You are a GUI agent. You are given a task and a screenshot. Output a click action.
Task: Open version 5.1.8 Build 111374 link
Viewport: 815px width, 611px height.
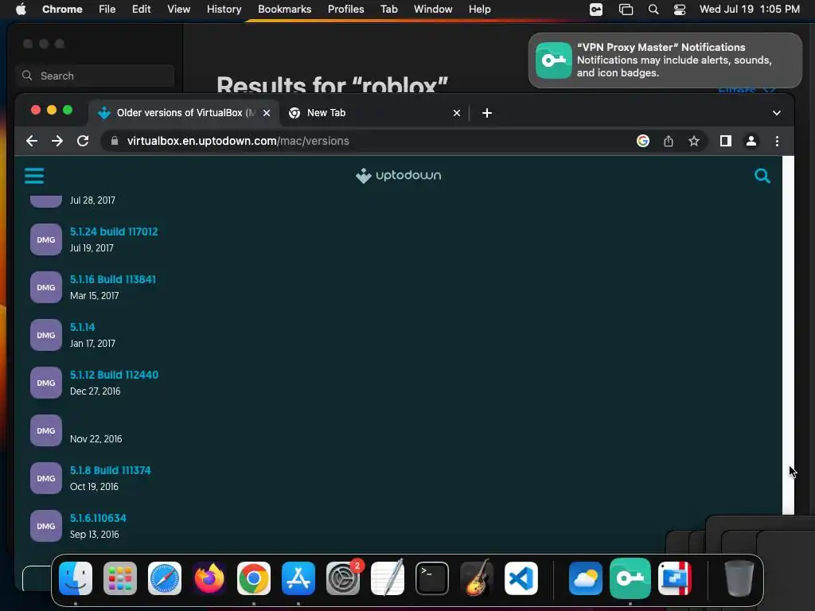tap(110, 470)
